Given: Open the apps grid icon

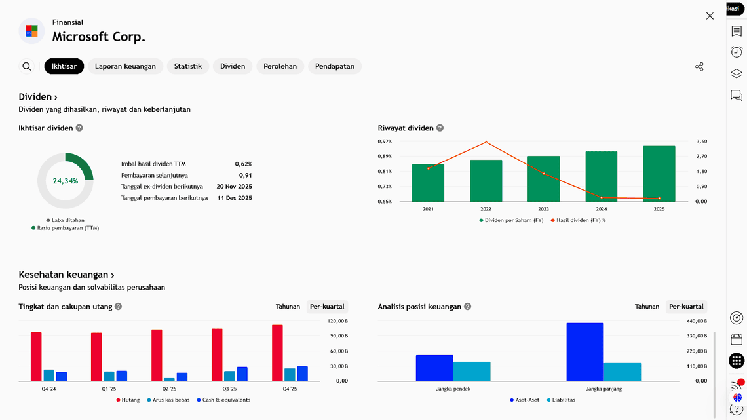Looking at the screenshot, I should (737, 361).
